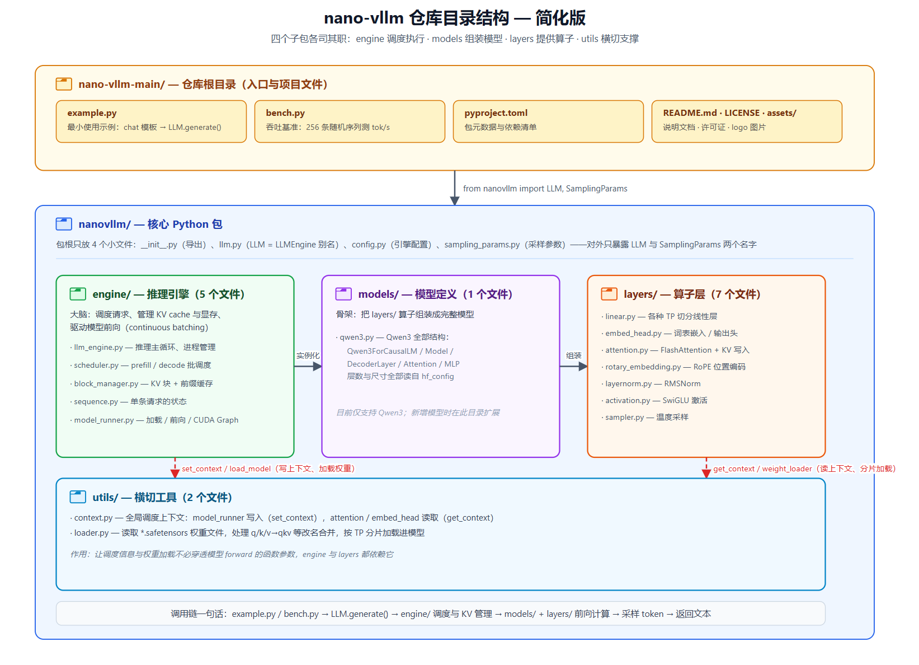The height and width of the screenshot is (665, 919).
Task: Click the orange layers folder icon
Action: [609, 294]
